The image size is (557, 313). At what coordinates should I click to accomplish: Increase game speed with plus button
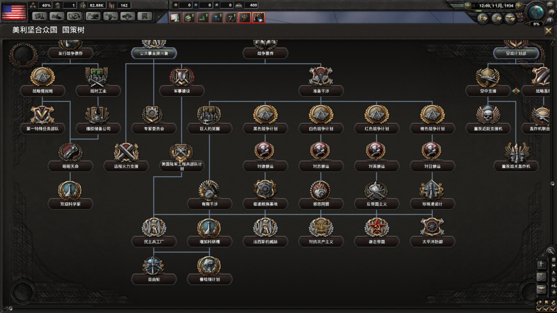tap(519, 6)
